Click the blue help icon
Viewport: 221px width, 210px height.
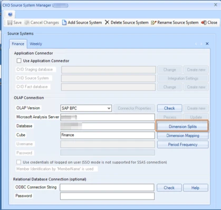(10, 14)
